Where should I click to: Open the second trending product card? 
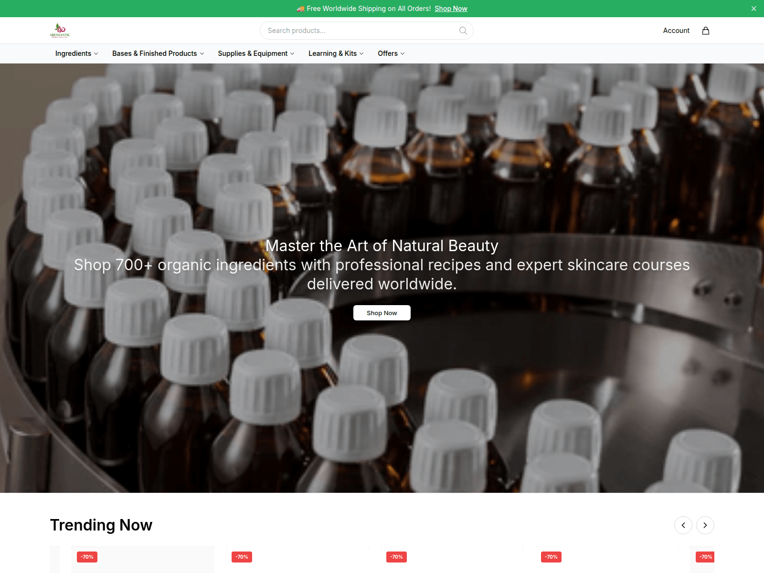click(297, 559)
